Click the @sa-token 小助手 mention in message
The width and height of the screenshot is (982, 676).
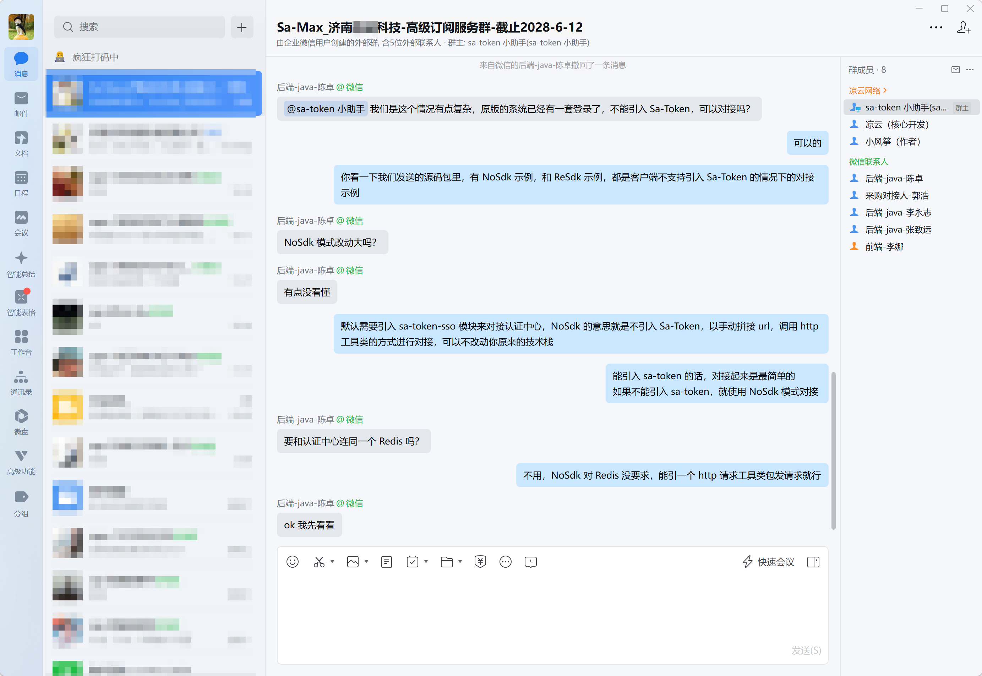coord(326,109)
